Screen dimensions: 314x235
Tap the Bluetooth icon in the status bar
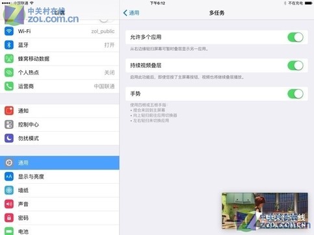click(x=285, y=3)
